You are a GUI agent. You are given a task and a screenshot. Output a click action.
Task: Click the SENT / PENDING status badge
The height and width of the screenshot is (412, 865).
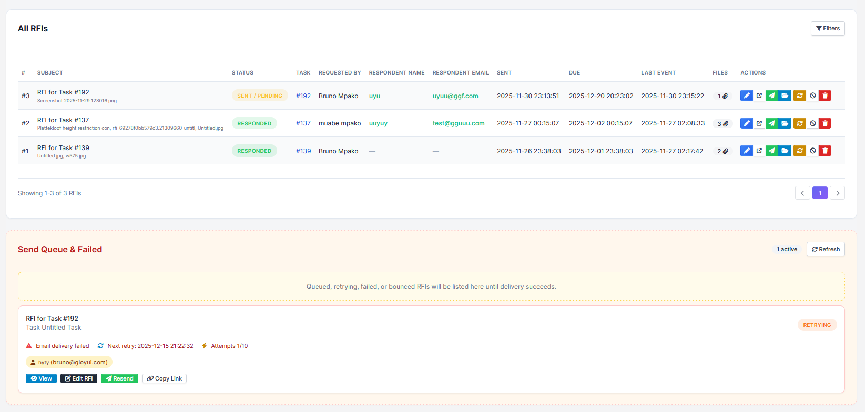[x=260, y=96]
